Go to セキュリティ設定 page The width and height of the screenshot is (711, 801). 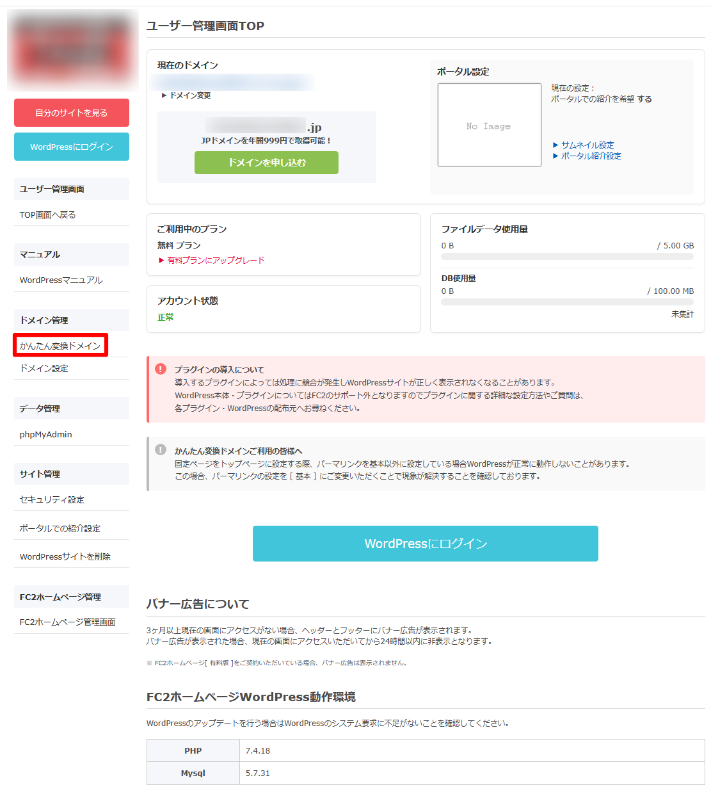click(x=52, y=499)
